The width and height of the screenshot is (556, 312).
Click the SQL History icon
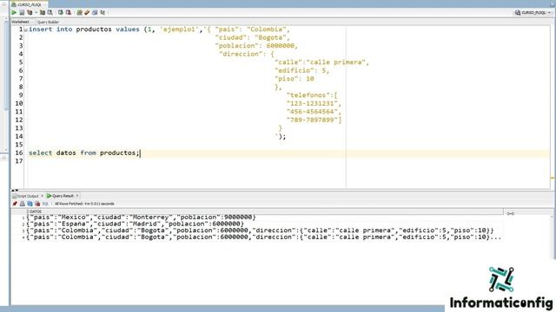point(95,12)
